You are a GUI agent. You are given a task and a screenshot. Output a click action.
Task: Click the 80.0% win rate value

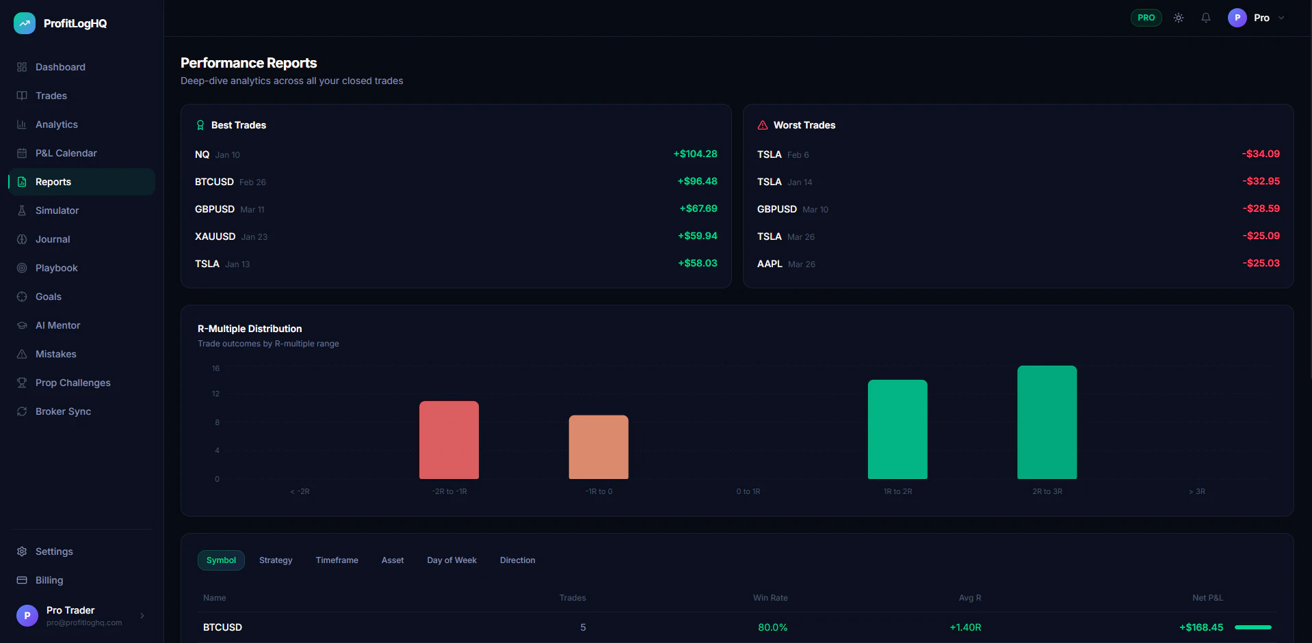[773, 627]
